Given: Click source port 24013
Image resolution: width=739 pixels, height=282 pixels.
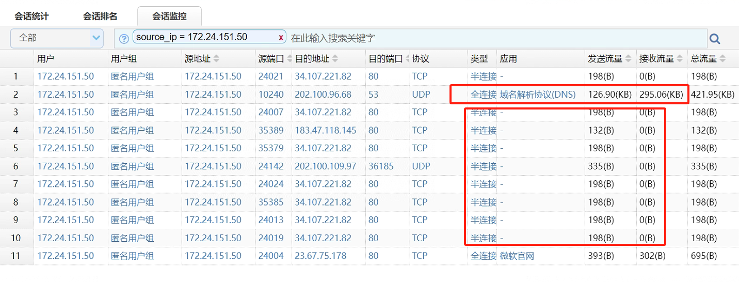Looking at the screenshot, I should tap(271, 220).
